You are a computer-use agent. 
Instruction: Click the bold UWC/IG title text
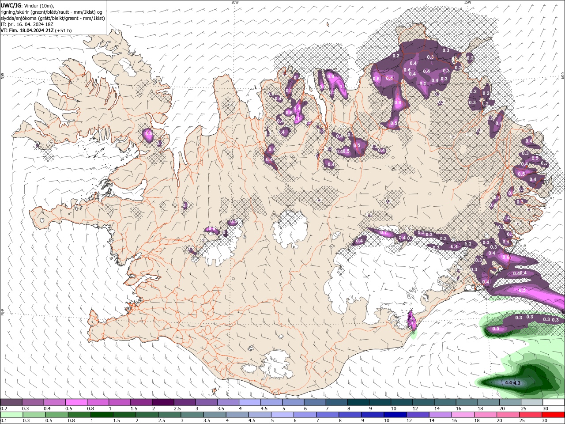click(x=11, y=5)
